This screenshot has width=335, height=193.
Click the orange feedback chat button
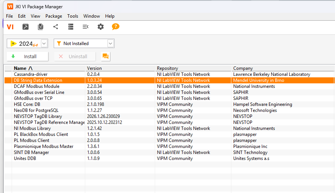106,56
